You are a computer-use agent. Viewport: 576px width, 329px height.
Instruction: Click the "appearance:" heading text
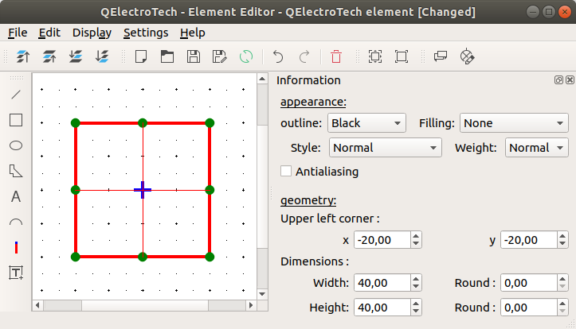click(x=313, y=102)
